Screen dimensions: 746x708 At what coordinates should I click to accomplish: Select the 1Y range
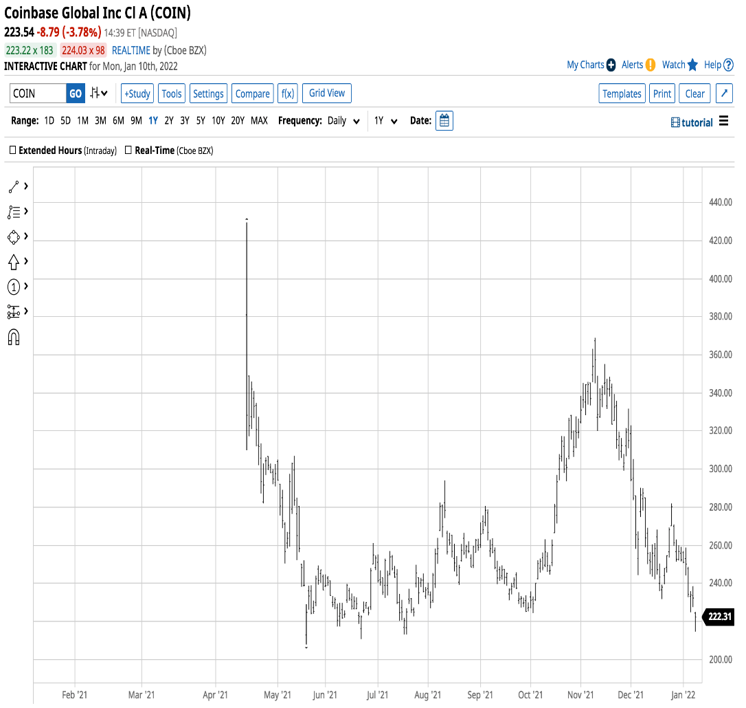pos(153,120)
